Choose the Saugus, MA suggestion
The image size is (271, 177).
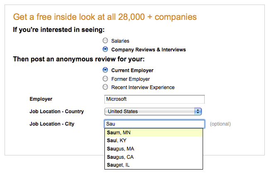coord(154,149)
